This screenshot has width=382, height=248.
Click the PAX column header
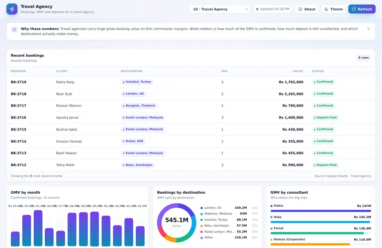pyautogui.click(x=224, y=71)
